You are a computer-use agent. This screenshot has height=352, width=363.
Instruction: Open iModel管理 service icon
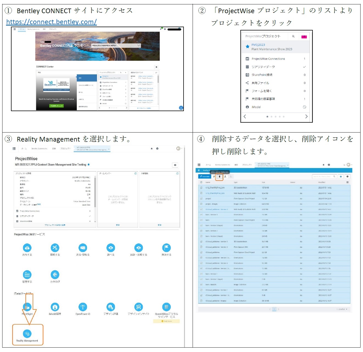click(x=55, y=307)
